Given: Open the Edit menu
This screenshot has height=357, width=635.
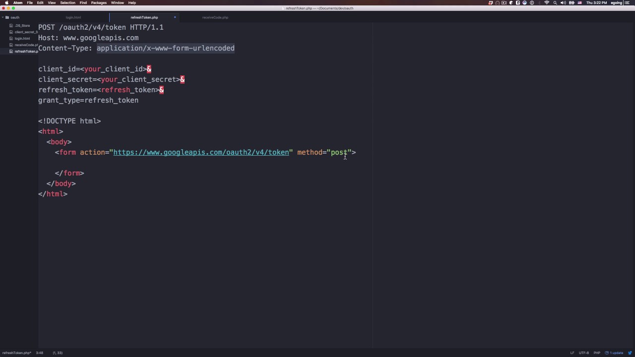Looking at the screenshot, I should click(40, 2).
